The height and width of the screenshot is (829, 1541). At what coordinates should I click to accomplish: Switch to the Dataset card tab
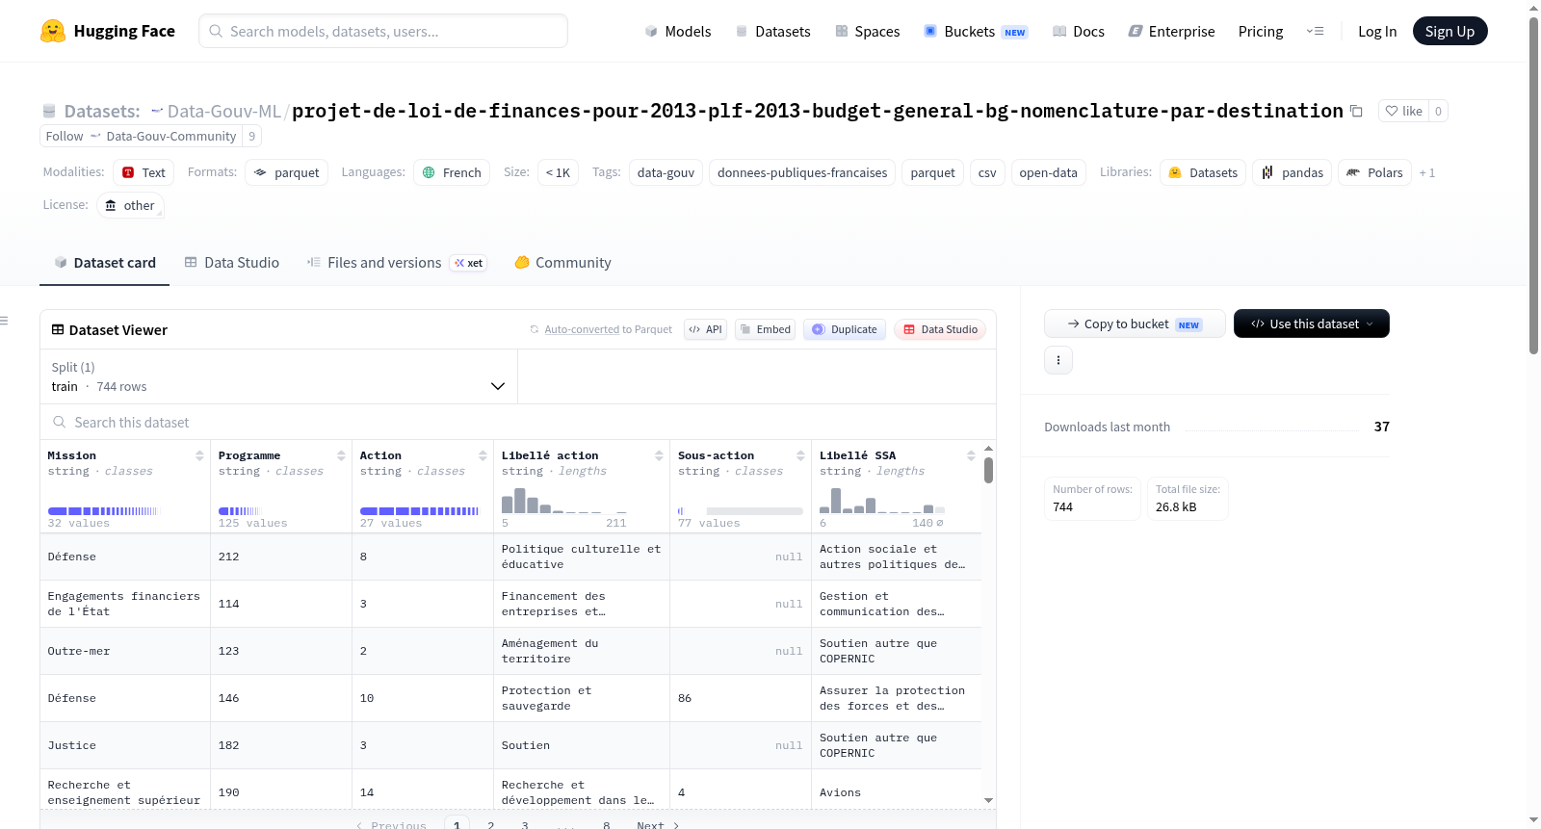click(104, 262)
